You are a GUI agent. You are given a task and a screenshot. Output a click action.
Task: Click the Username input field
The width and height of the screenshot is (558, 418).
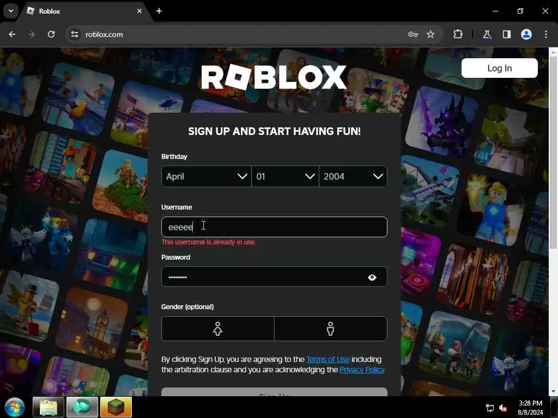[274, 227]
